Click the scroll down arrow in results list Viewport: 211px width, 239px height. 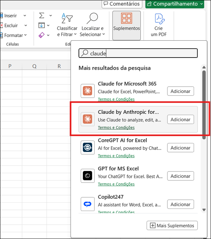[x=204, y=210]
